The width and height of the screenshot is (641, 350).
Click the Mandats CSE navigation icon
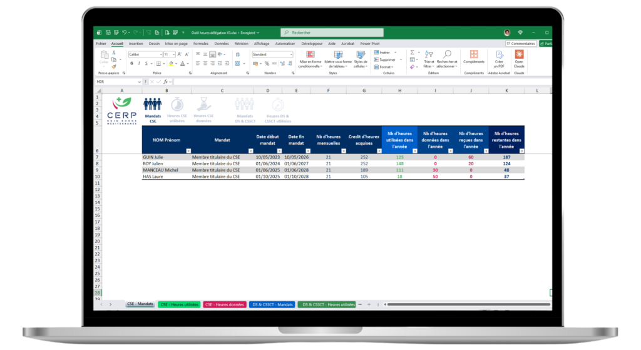tap(153, 104)
